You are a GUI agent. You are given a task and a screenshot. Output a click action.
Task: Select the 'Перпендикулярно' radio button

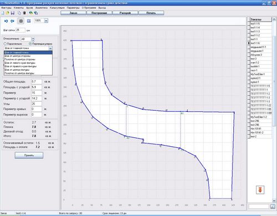30,44
